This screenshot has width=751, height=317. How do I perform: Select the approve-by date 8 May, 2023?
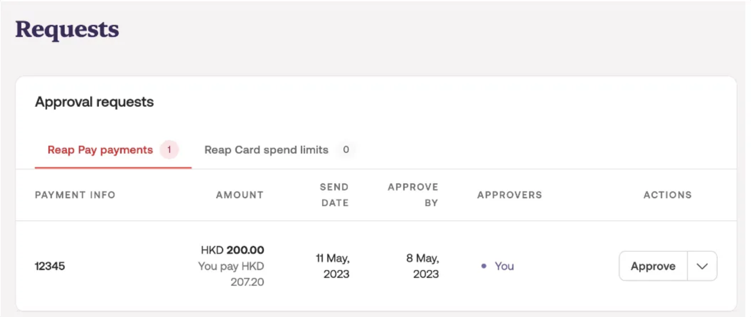point(423,266)
